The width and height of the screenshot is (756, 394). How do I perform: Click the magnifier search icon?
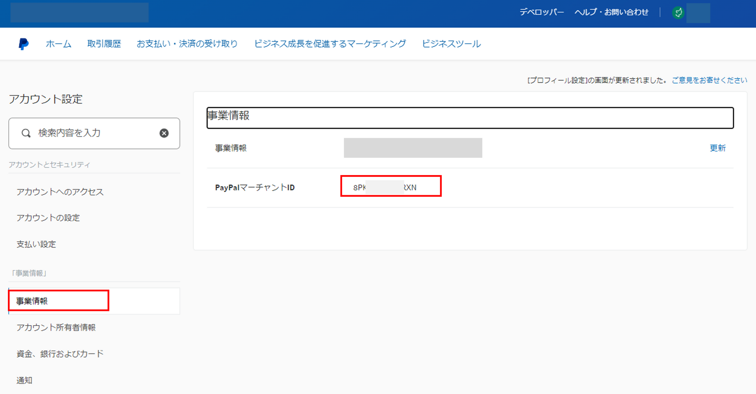click(26, 133)
